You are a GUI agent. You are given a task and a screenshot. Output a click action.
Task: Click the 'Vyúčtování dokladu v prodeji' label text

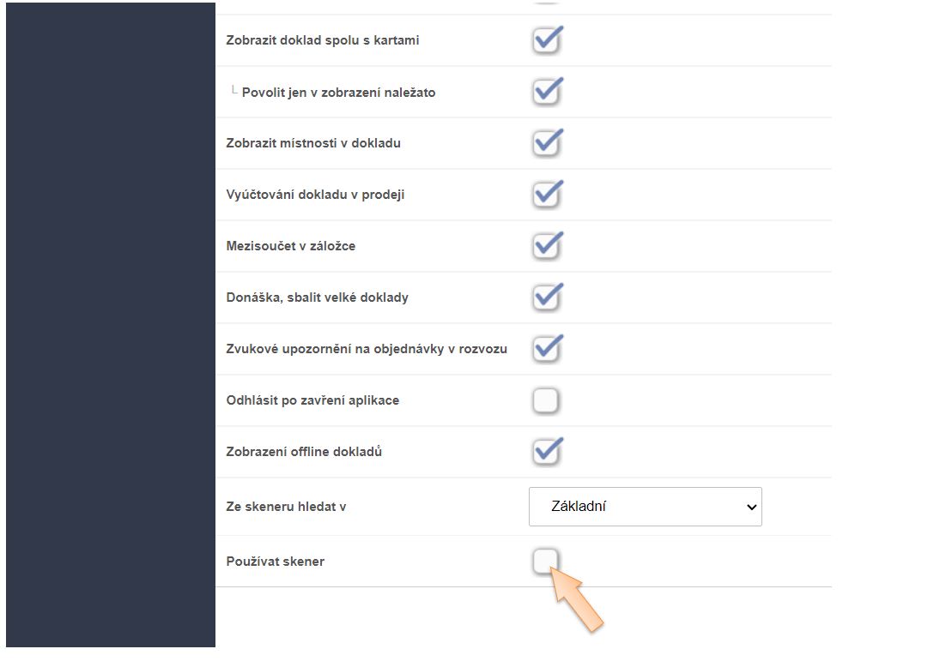click(315, 195)
